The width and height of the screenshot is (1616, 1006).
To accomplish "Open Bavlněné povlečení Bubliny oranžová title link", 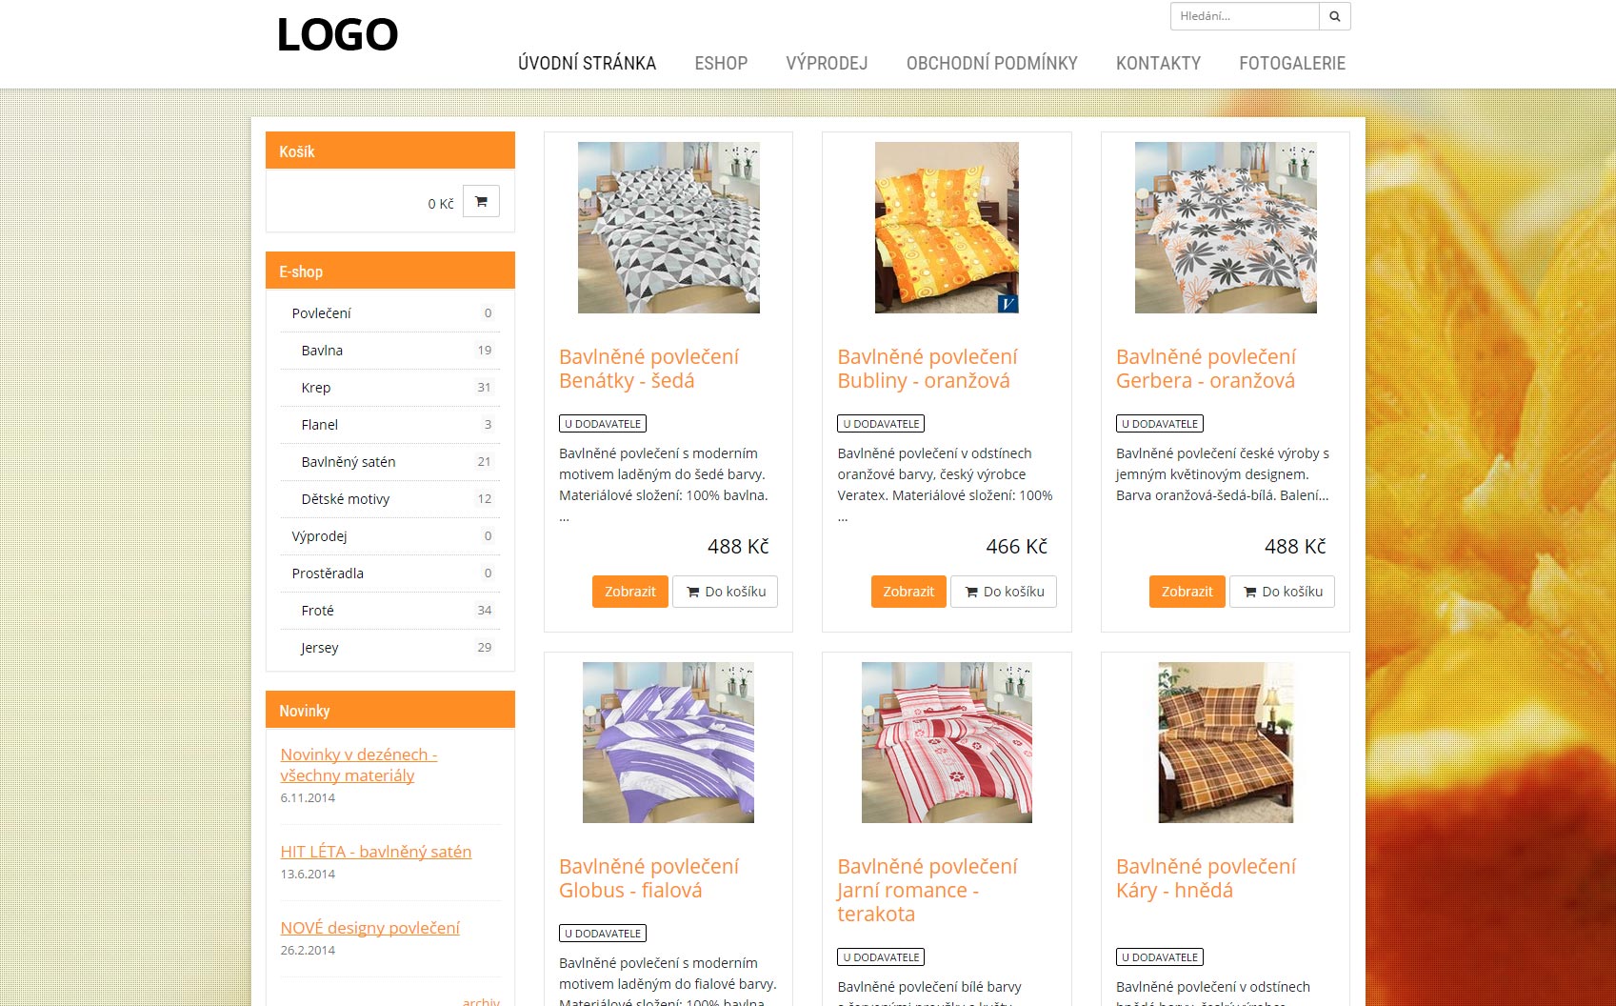I will (x=928, y=369).
